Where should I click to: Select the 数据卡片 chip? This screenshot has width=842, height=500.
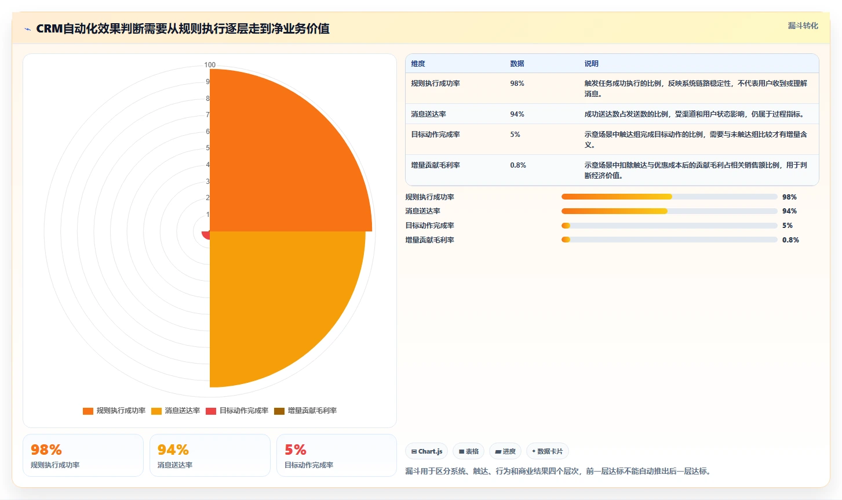tap(548, 451)
